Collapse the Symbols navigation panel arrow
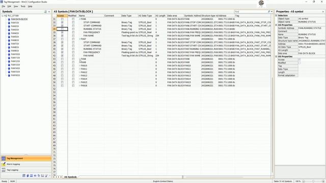326x183 pixels. [49, 12]
